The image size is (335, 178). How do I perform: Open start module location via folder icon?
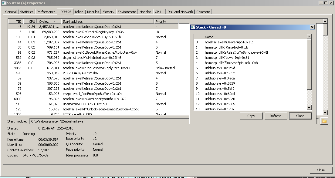point(324,121)
